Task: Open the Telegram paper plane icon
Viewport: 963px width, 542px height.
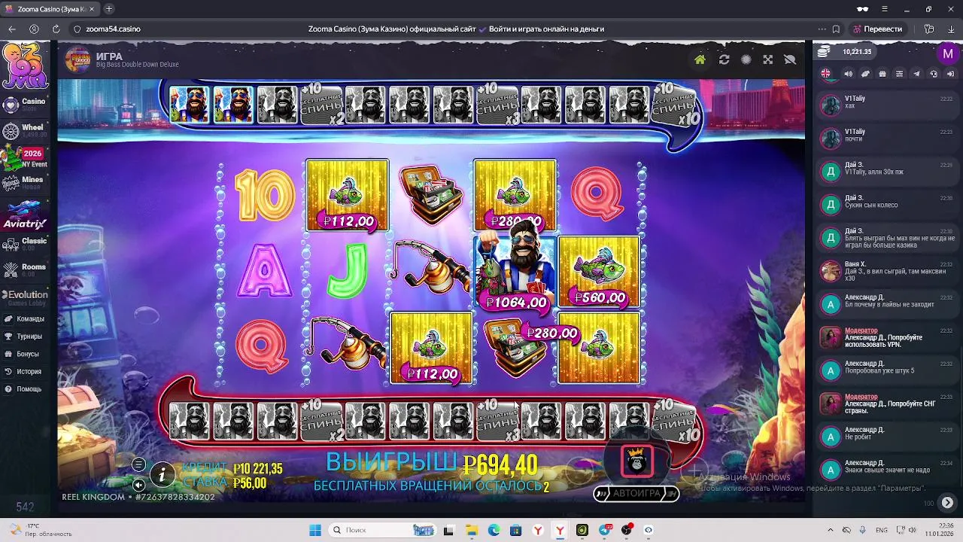Action: coord(916,74)
